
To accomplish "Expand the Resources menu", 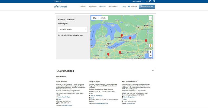I will click(x=102, y=6).
